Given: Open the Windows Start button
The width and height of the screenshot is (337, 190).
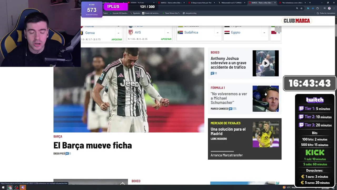Looking at the screenshot, I should coord(3,188).
